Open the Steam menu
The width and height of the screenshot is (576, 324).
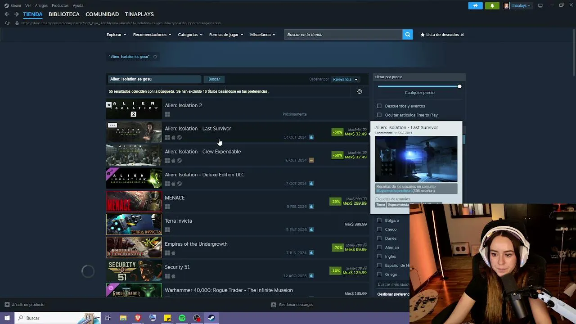16,6
